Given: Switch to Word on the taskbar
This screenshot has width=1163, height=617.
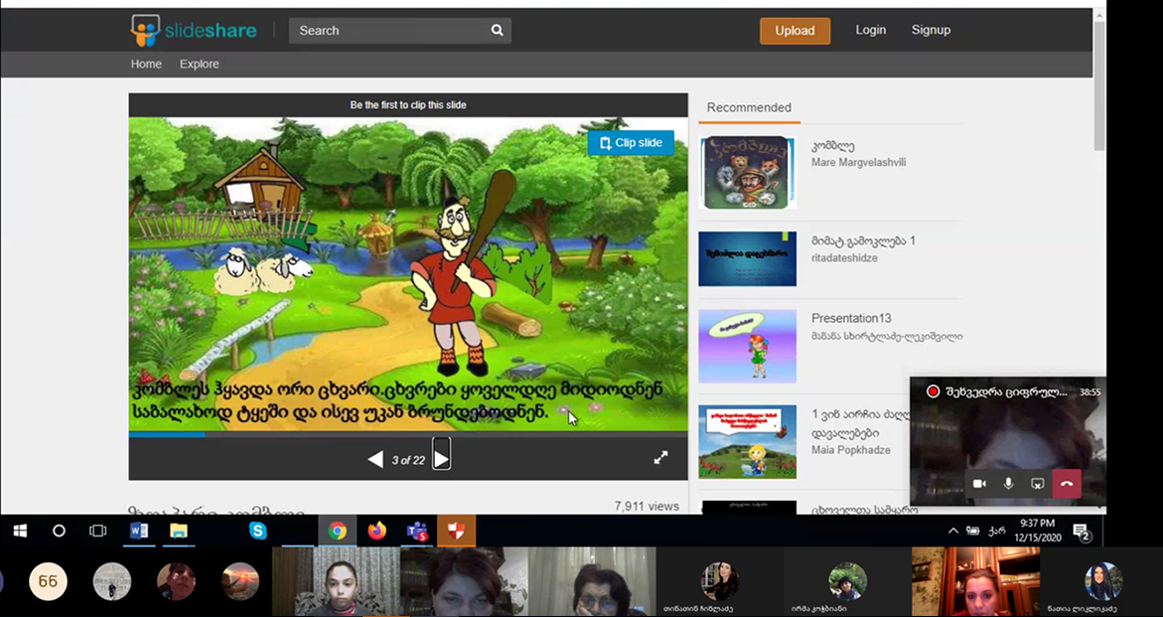Looking at the screenshot, I should click(x=139, y=531).
